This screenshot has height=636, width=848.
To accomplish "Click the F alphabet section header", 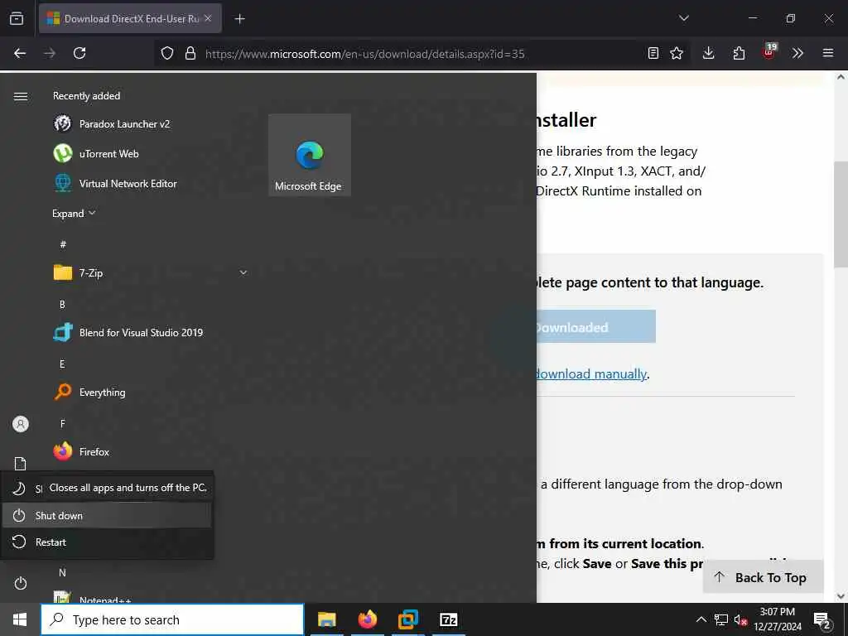I will (x=62, y=423).
